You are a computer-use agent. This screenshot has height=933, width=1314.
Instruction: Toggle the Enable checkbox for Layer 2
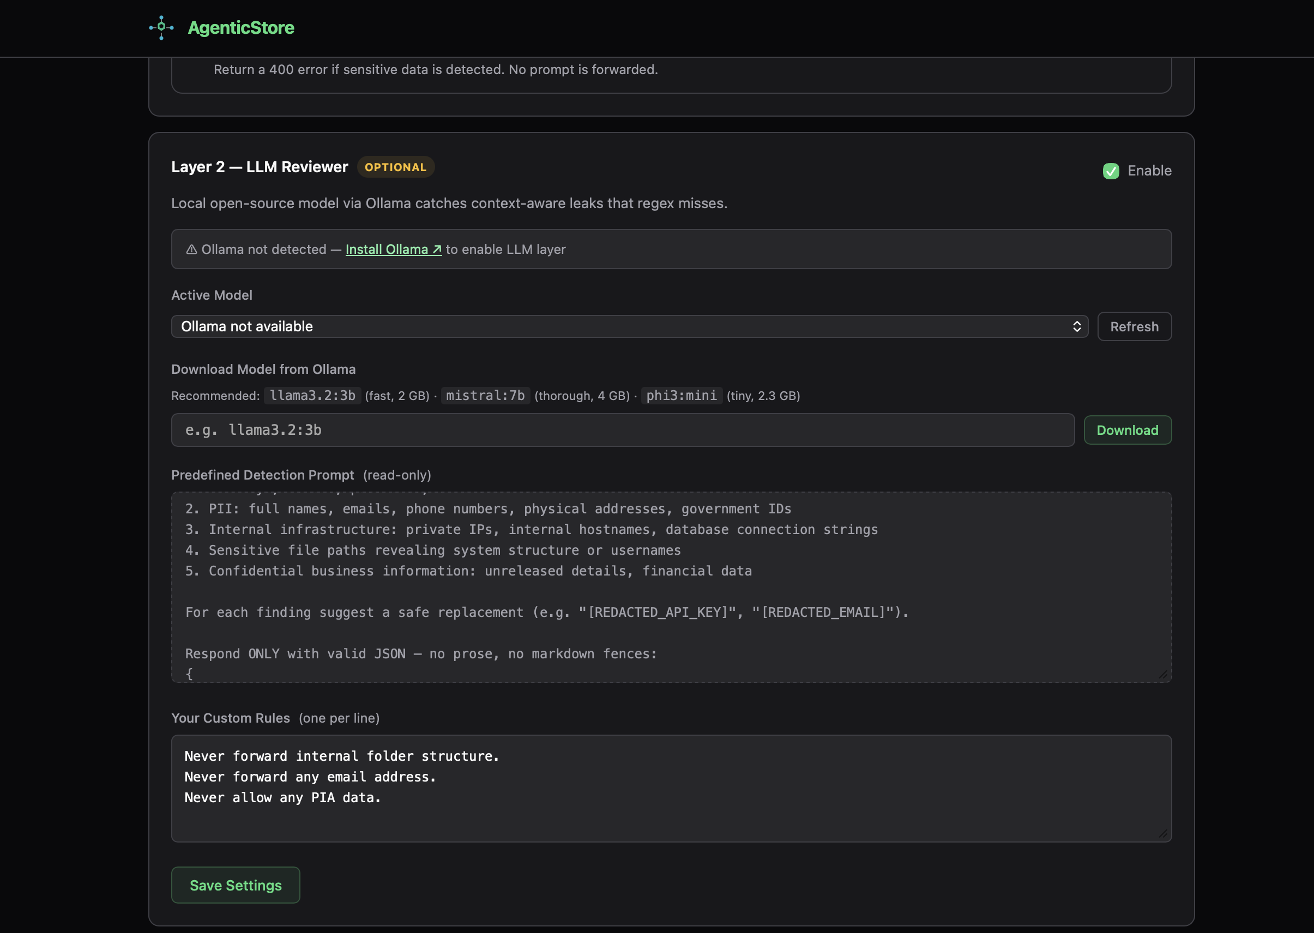(x=1111, y=171)
